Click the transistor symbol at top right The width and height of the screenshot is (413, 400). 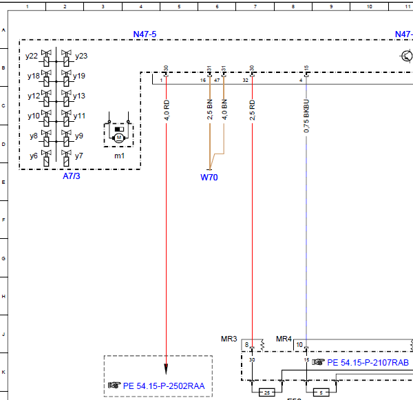(x=407, y=56)
